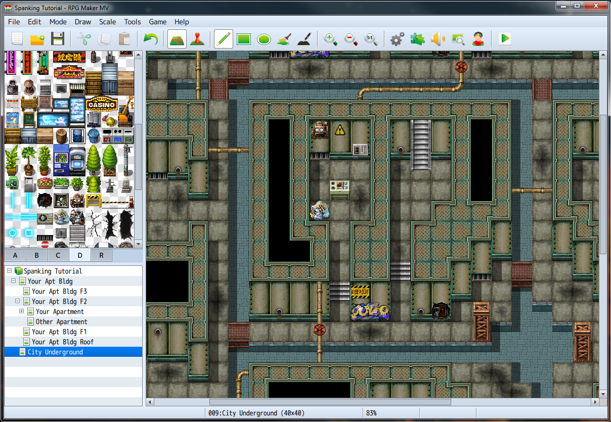611x422 pixels.
Task: Select Your Apartment map
Action: point(60,311)
